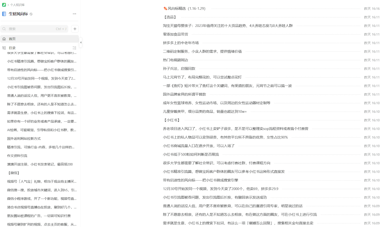Image resolution: width=388 pixels, height=227 pixels.
Task: Open 马上元宵节了，布局完烟花的 entry
Action: (202, 77)
